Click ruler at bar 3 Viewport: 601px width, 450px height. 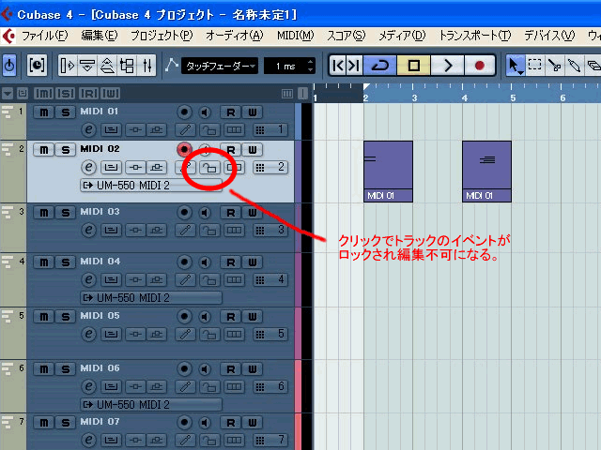(x=414, y=97)
